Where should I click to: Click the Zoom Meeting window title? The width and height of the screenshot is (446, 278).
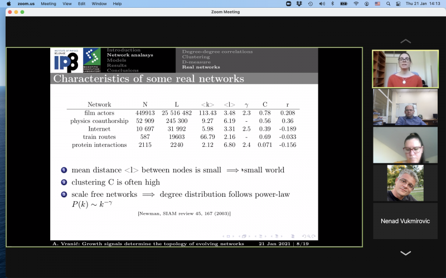tap(225, 12)
